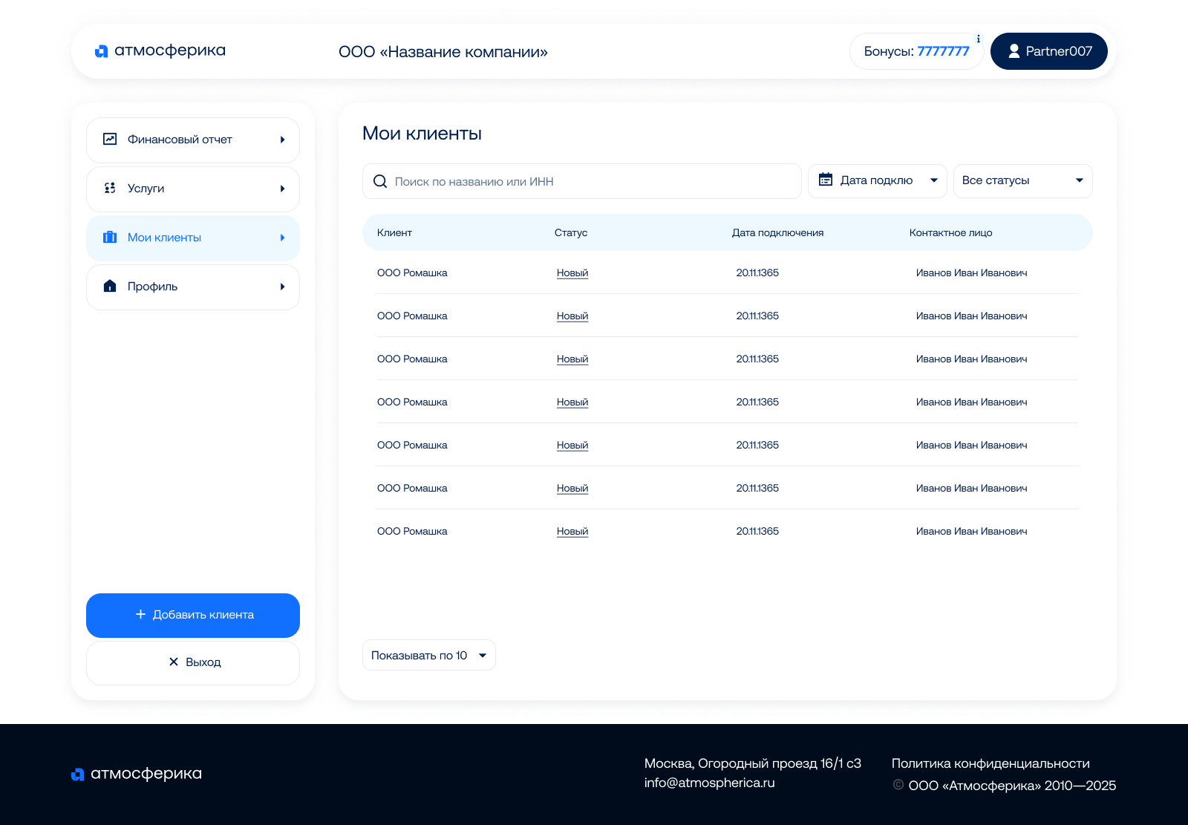Expand the Профиль arrow

pyautogui.click(x=282, y=287)
